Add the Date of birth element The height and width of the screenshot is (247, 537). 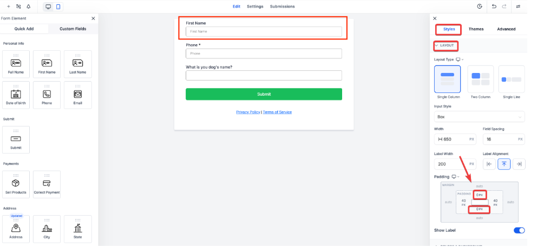click(16, 95)
